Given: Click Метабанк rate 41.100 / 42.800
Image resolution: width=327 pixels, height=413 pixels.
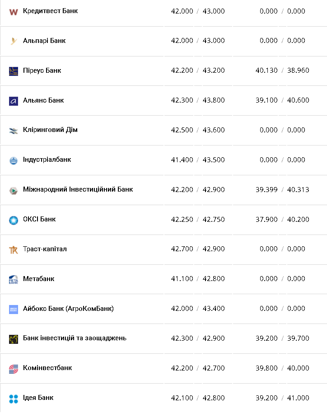Looking at the screenshot, I should [198, 279].
